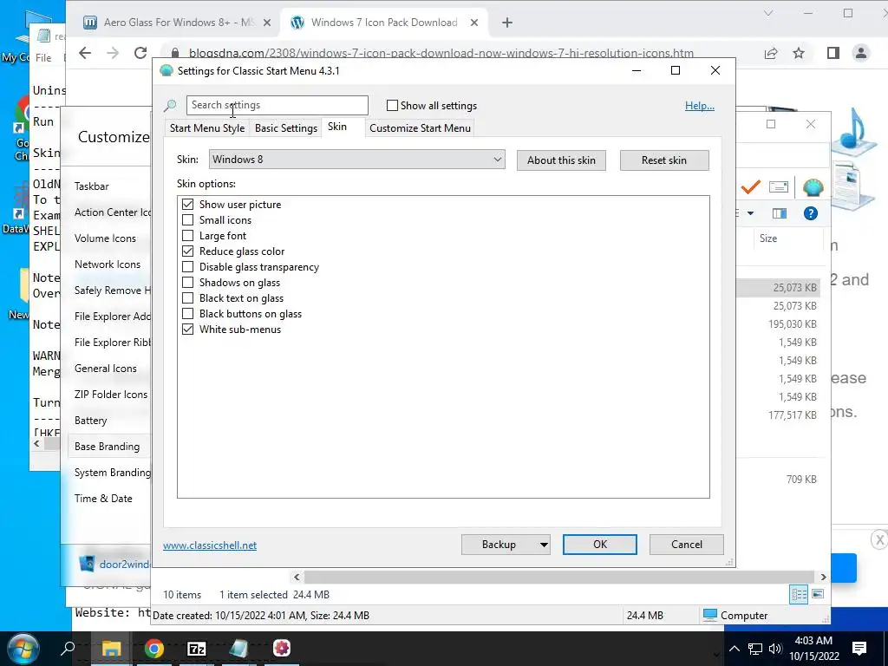Viewport: 888px width, 666px height.
Task: Open the Help... link
Action: (700, 106)
